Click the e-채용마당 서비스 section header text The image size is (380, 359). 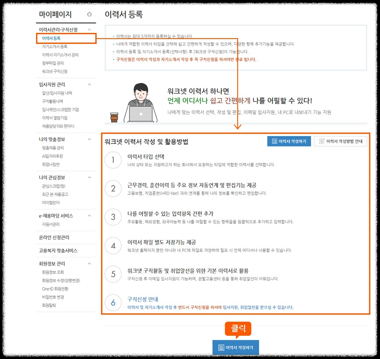[56, 215]
